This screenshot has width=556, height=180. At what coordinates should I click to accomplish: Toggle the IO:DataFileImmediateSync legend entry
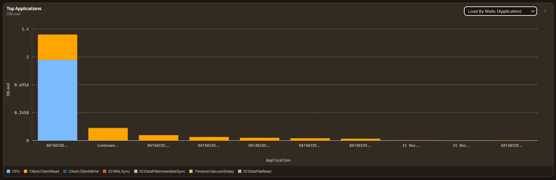coord(160,171)
